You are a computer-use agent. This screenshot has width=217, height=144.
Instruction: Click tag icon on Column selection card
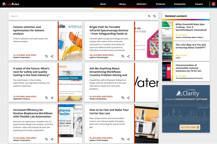pos(47,56)
